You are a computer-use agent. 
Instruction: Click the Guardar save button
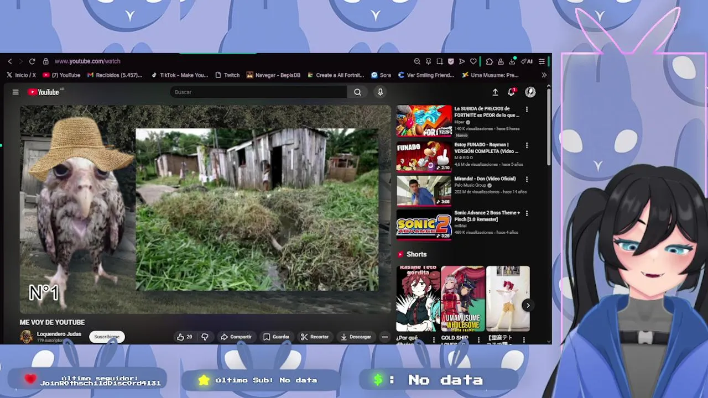(x=277, y=337)
